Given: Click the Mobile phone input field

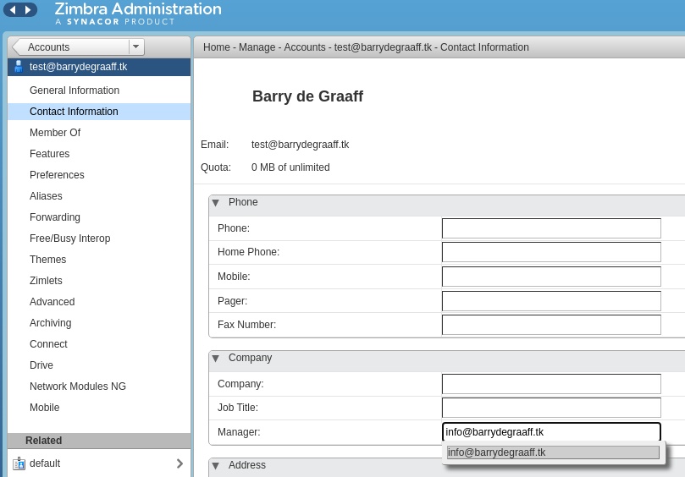Looking at the screenshot, I should [551, 277].
